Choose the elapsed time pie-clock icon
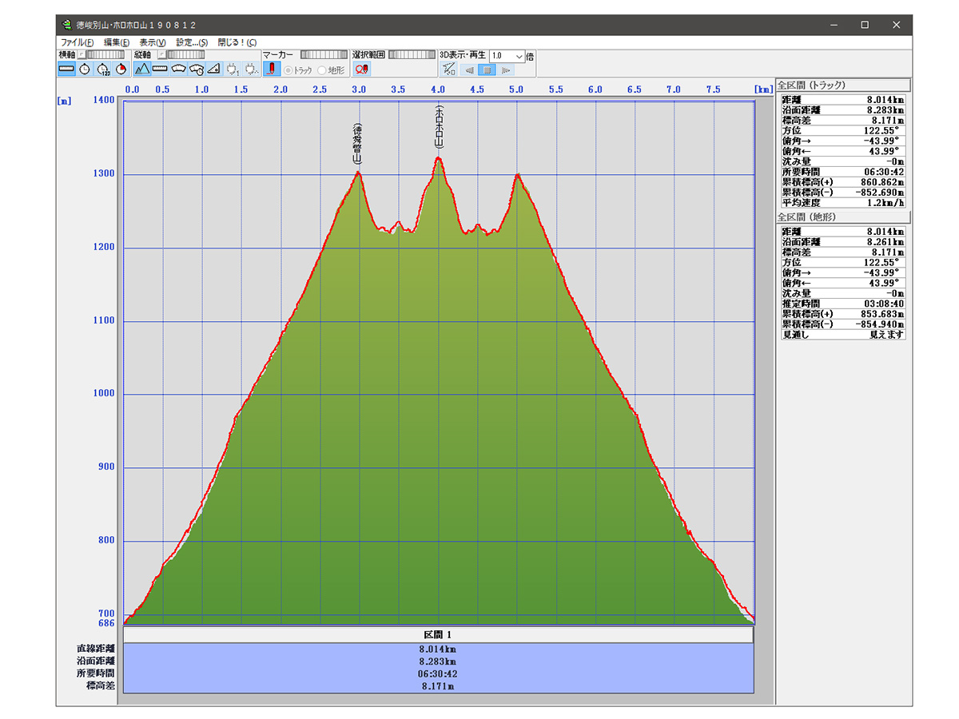This screenshot has height=719, width=959. 121,70
